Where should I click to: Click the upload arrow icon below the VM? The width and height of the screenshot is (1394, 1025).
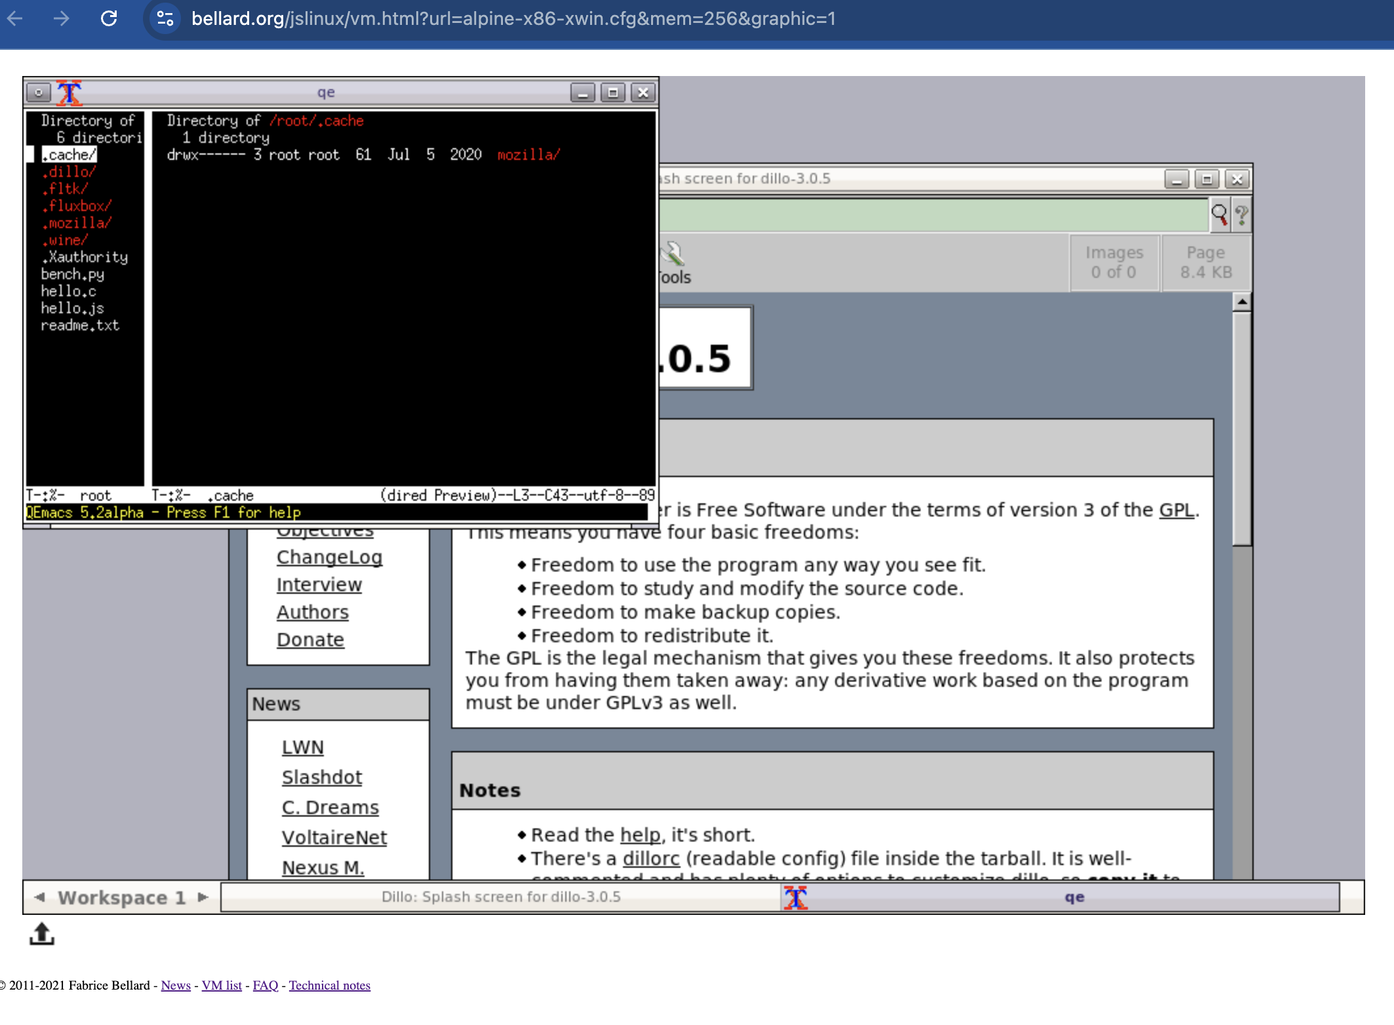(x=42, y=934)
